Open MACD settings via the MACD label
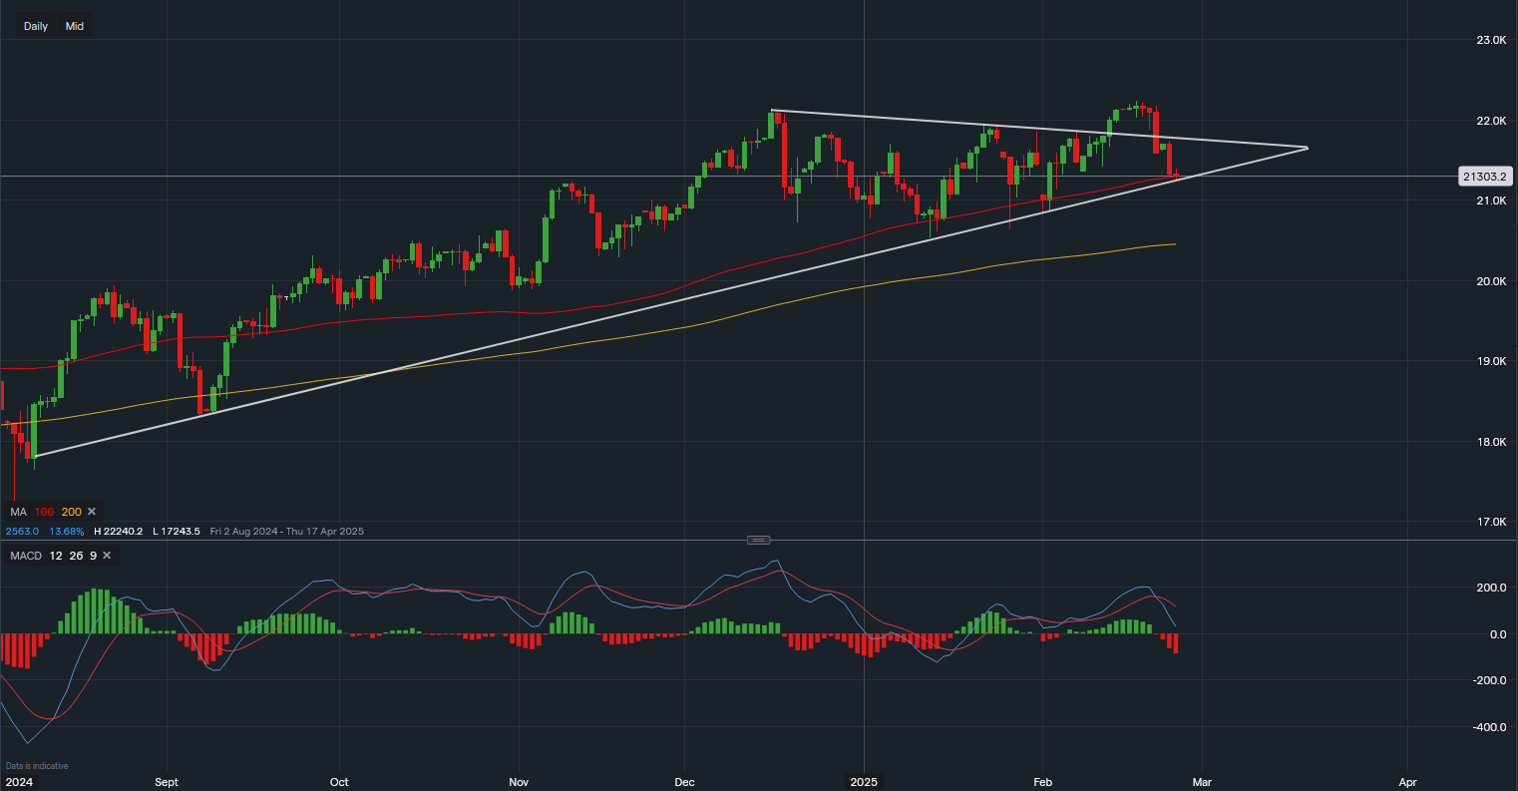Viewport: 1518px width, 791px height. [x=25, y=556]
